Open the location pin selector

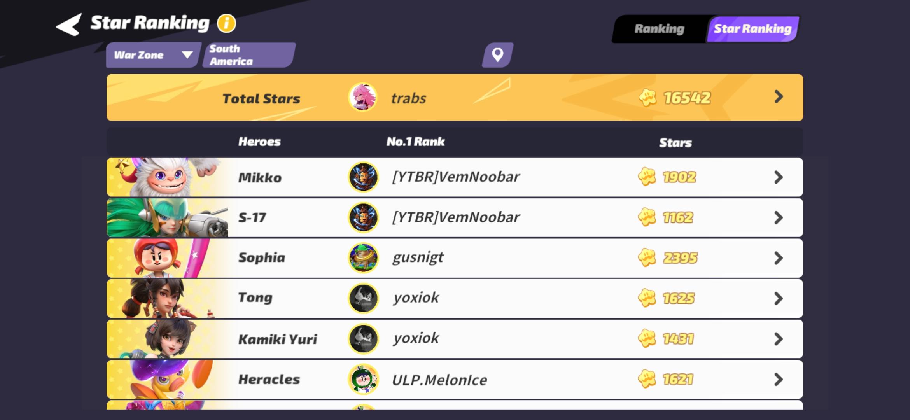[x=497, y=54]
